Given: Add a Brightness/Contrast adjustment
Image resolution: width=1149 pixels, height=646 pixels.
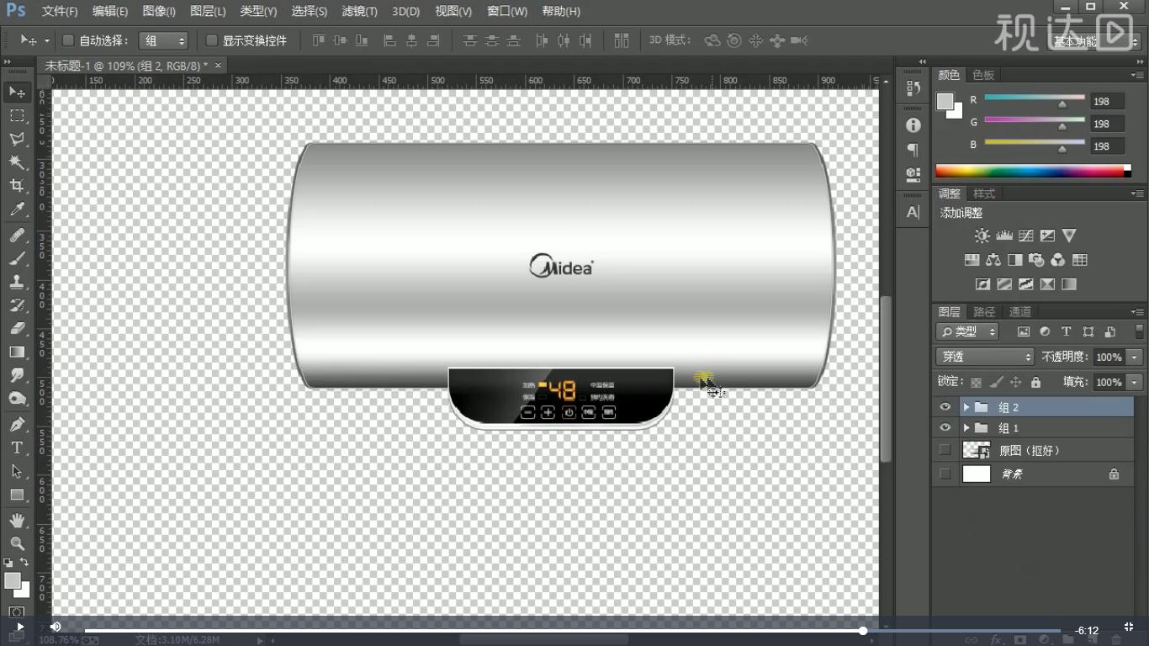Looking at the screenshot, I should click(x=982, y=236).
